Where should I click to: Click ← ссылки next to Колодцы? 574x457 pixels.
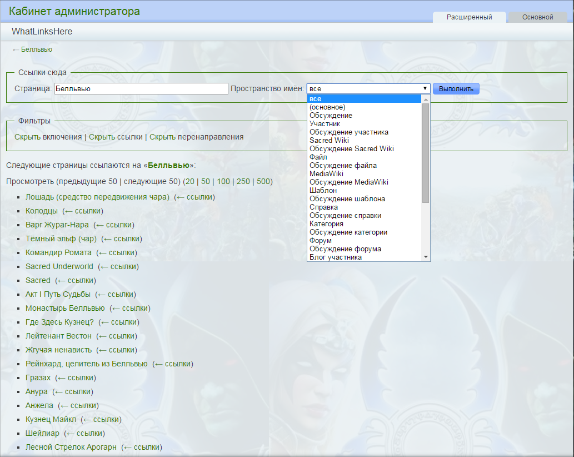(x=83, y=211)
